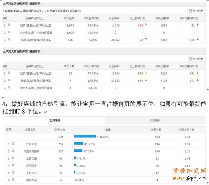Viewport: 209px width, 185px height.
Task: Click the green down arrow beside 241
Action: tap(198, 73)
